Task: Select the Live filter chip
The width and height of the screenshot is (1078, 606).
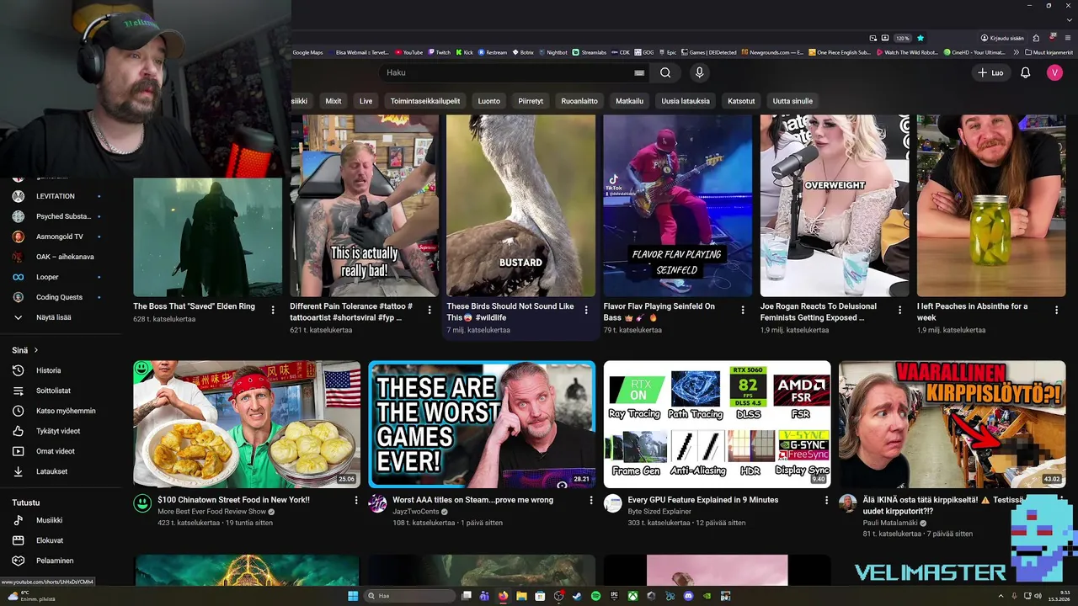Action: 366,101
